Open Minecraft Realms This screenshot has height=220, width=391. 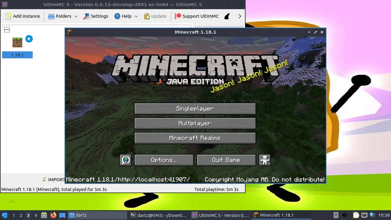(x=195, y=138)
